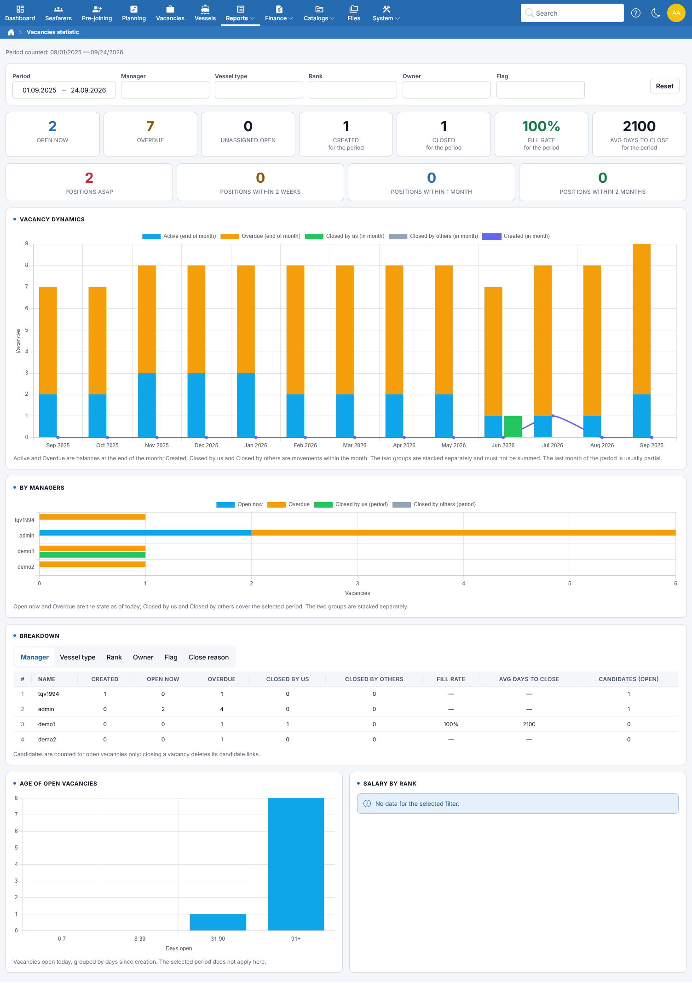This screenshot has height=983, width=692.
Task: Open the AA user avatar menu
Action: click(x=676, y=13)
